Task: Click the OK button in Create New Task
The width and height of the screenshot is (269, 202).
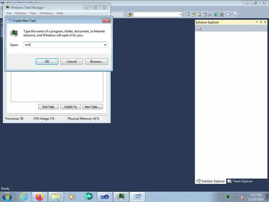Action: pyautogui.click(x=47, y=62)
